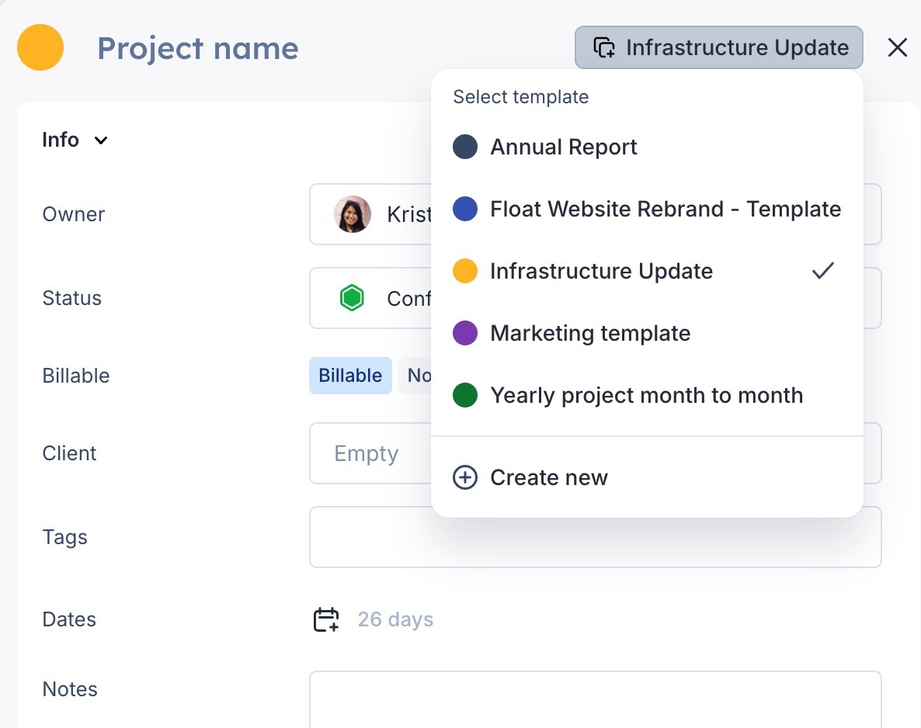
Task: Click Create new template
Action: click(548, 477)
